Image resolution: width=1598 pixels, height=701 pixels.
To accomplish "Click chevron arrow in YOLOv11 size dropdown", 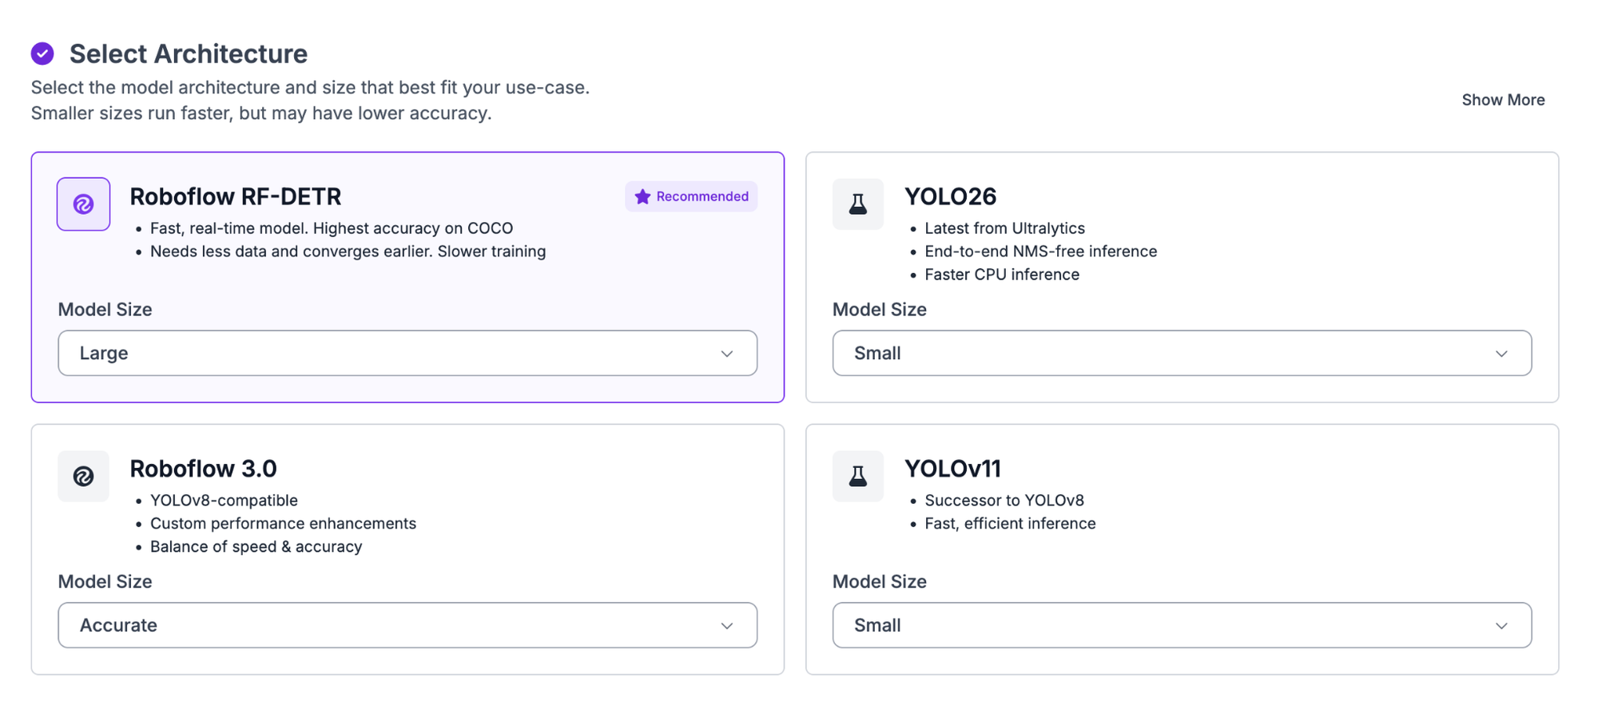I will coord(1501,626).
